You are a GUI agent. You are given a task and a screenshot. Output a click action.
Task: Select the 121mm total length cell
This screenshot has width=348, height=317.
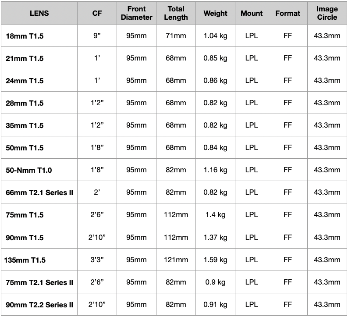point(176,260)
